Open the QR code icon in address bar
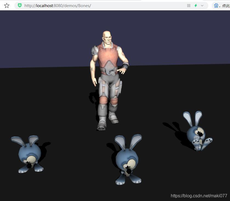Image resolution: width=230 pixels, height=201 pixels. pyautogui.click(x=189, y=6)
